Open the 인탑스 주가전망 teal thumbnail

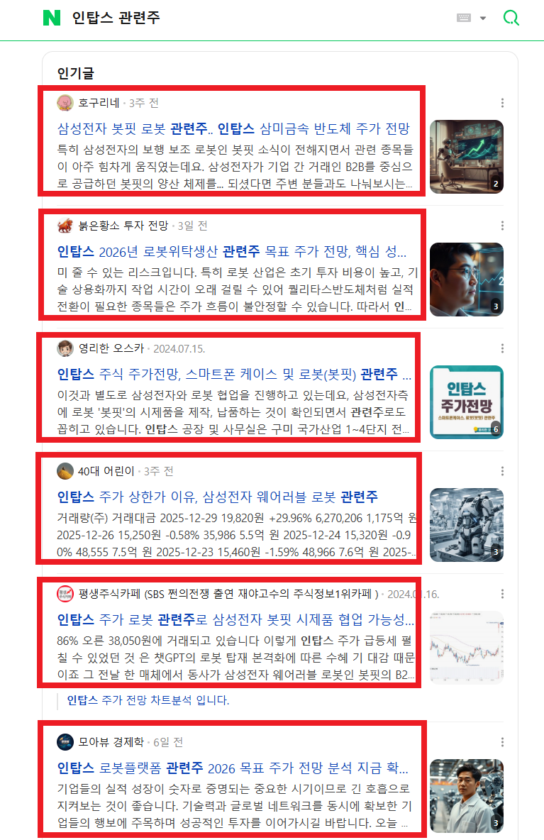[467, 402]
